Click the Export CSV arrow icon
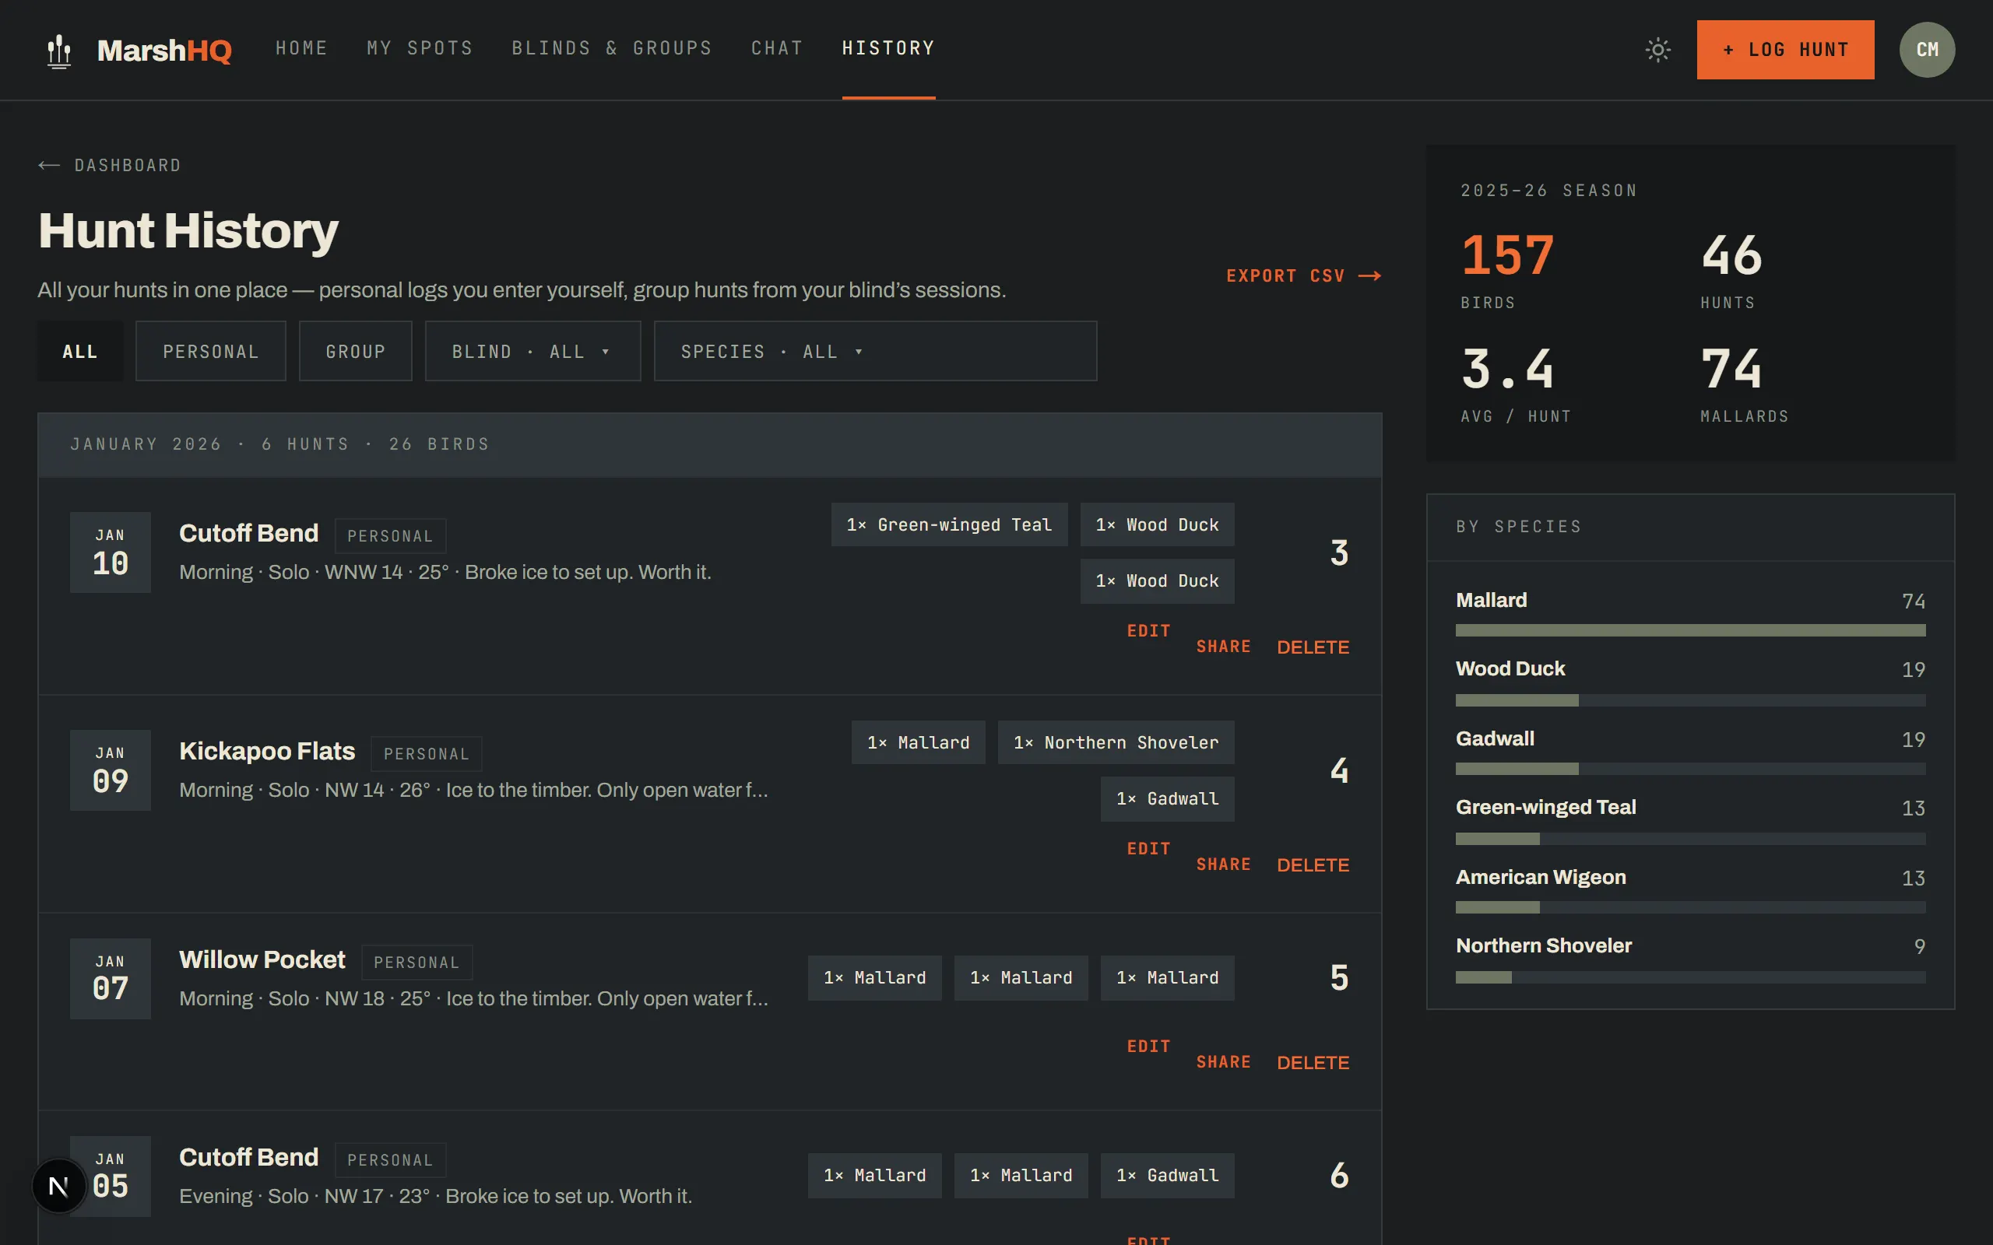 pyautogui.click(x=1369, y=275)
